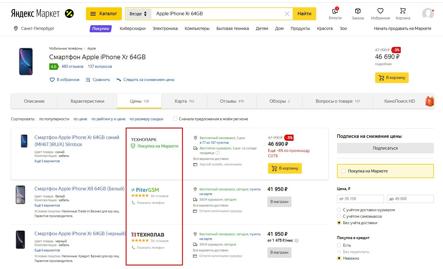Open the Orders box icon

358,11
